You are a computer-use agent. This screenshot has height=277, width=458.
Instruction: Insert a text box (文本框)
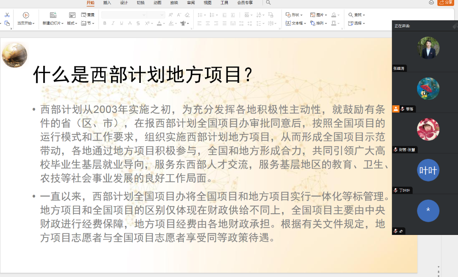(x=295, y=23)
